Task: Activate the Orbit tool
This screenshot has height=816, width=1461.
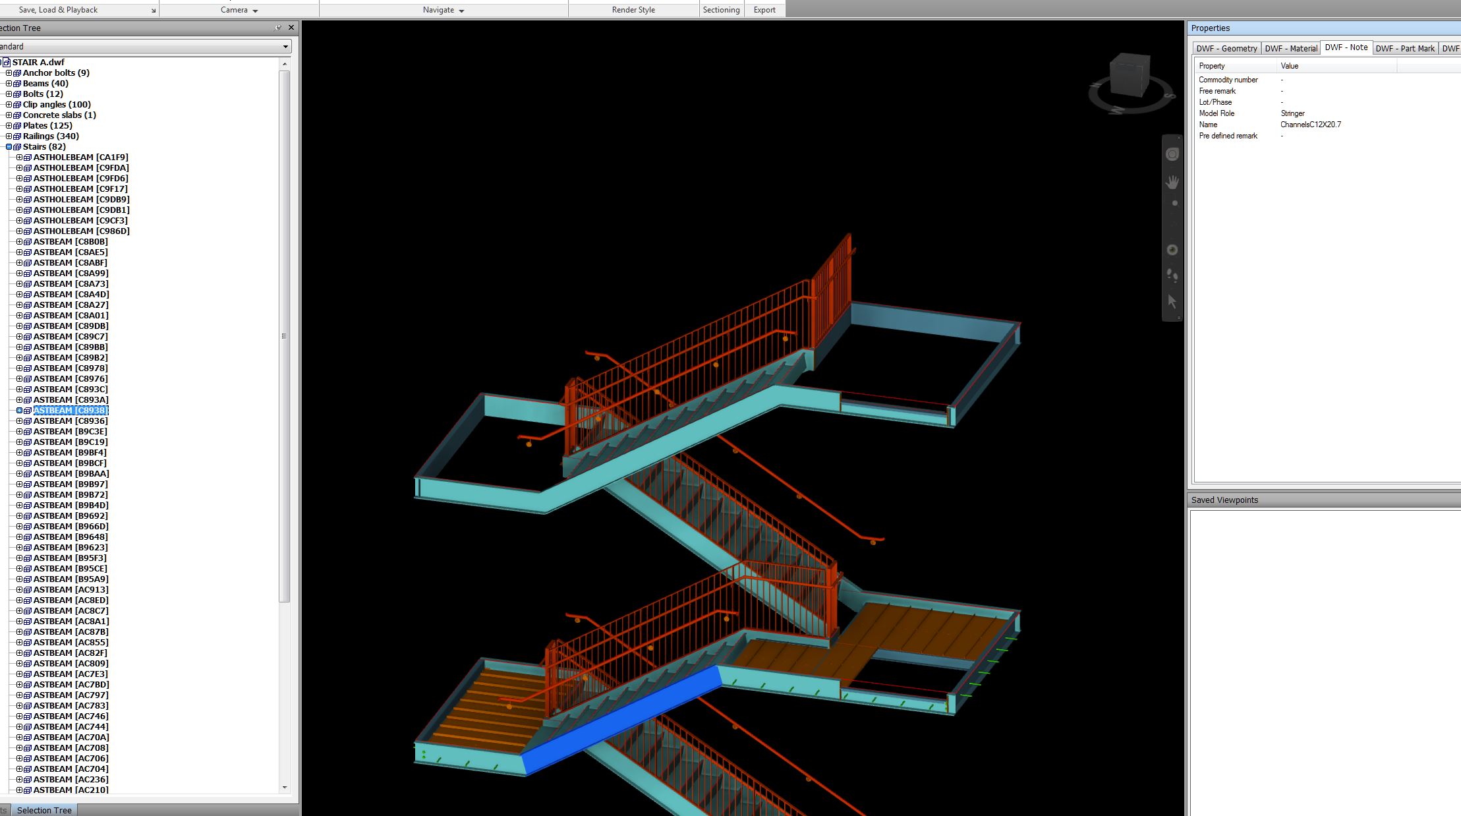Action: (x=1172, y=249)
